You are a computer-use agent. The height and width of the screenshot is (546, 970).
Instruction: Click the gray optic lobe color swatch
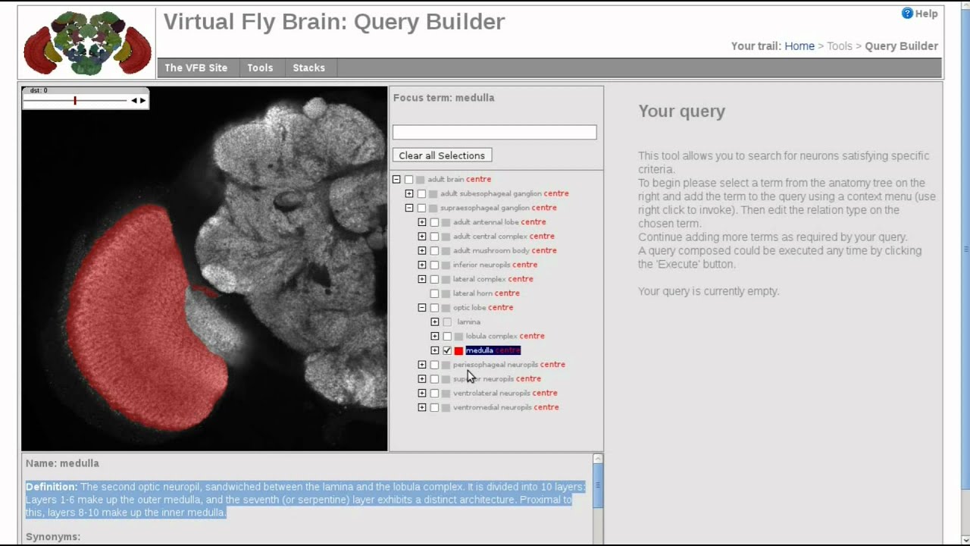tap(446, 308)
